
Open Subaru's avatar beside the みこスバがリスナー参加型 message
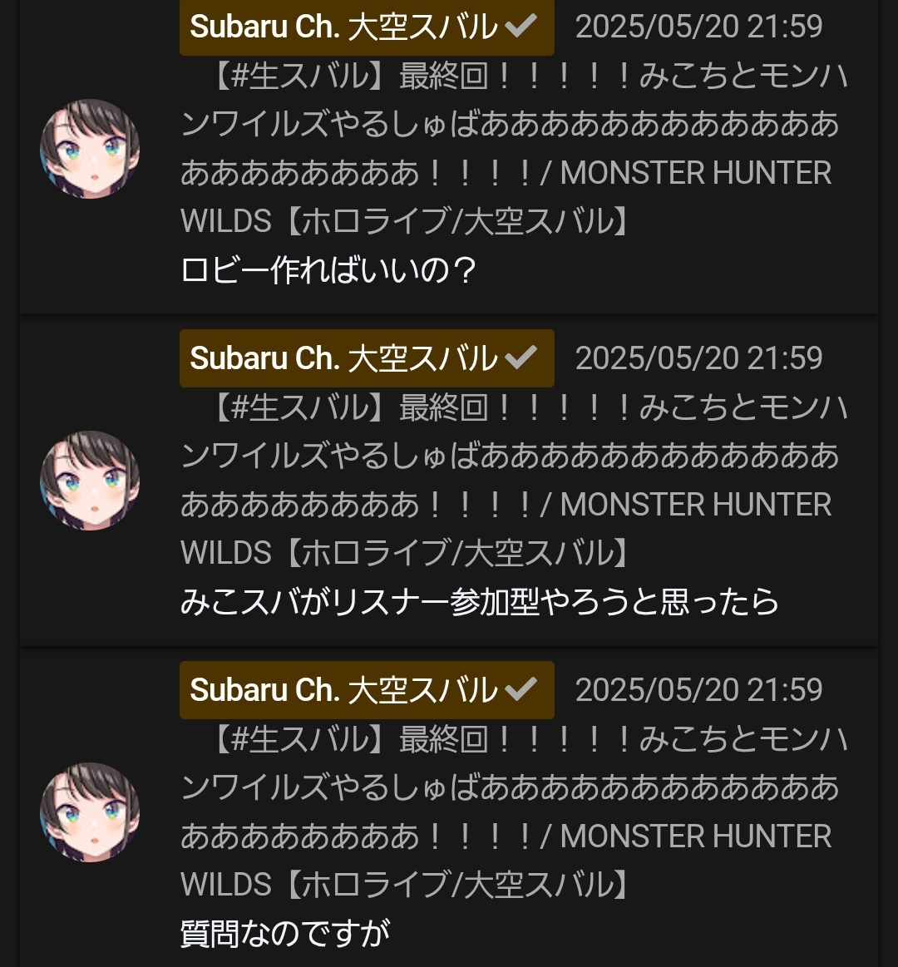[x=90, y=481]
